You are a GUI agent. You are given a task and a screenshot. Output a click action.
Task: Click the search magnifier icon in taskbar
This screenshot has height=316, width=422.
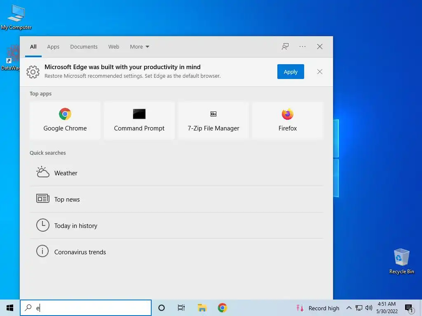[28, 308]
